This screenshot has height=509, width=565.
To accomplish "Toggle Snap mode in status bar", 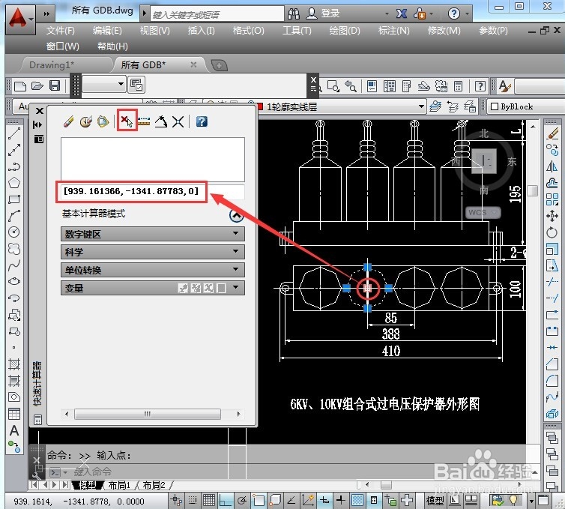I will 193,500.
